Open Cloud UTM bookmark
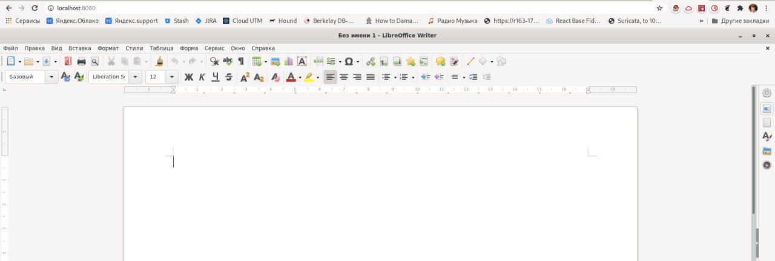This screenshot has height=261, width=775. click(x=243, y=21)
